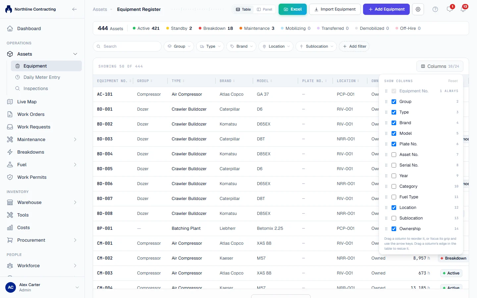Open the help question mark icon

tap(435, 9)
